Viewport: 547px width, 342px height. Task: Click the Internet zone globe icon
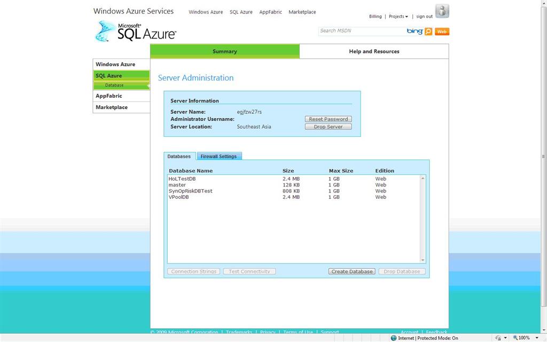(394, 338)
